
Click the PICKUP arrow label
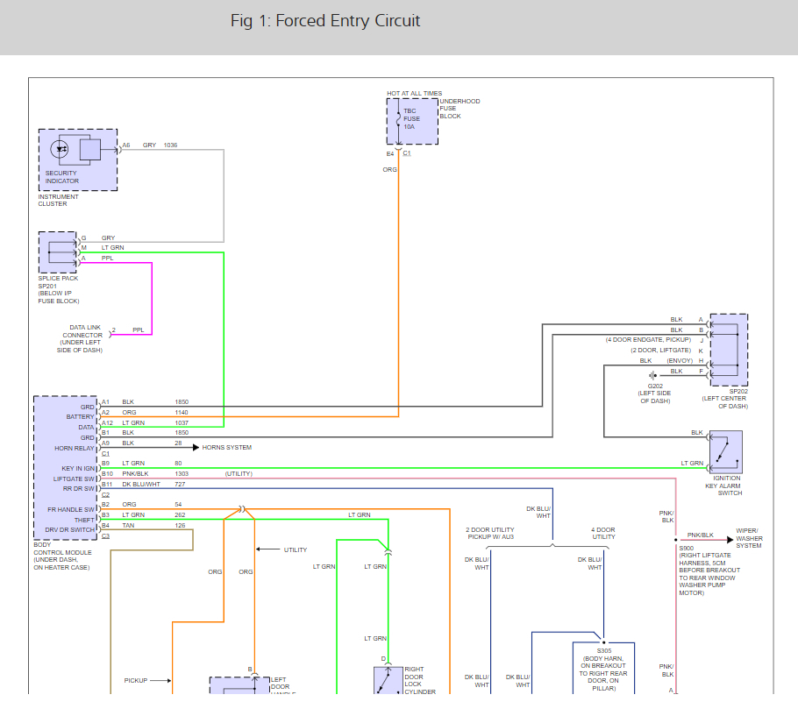pos(147,680)
